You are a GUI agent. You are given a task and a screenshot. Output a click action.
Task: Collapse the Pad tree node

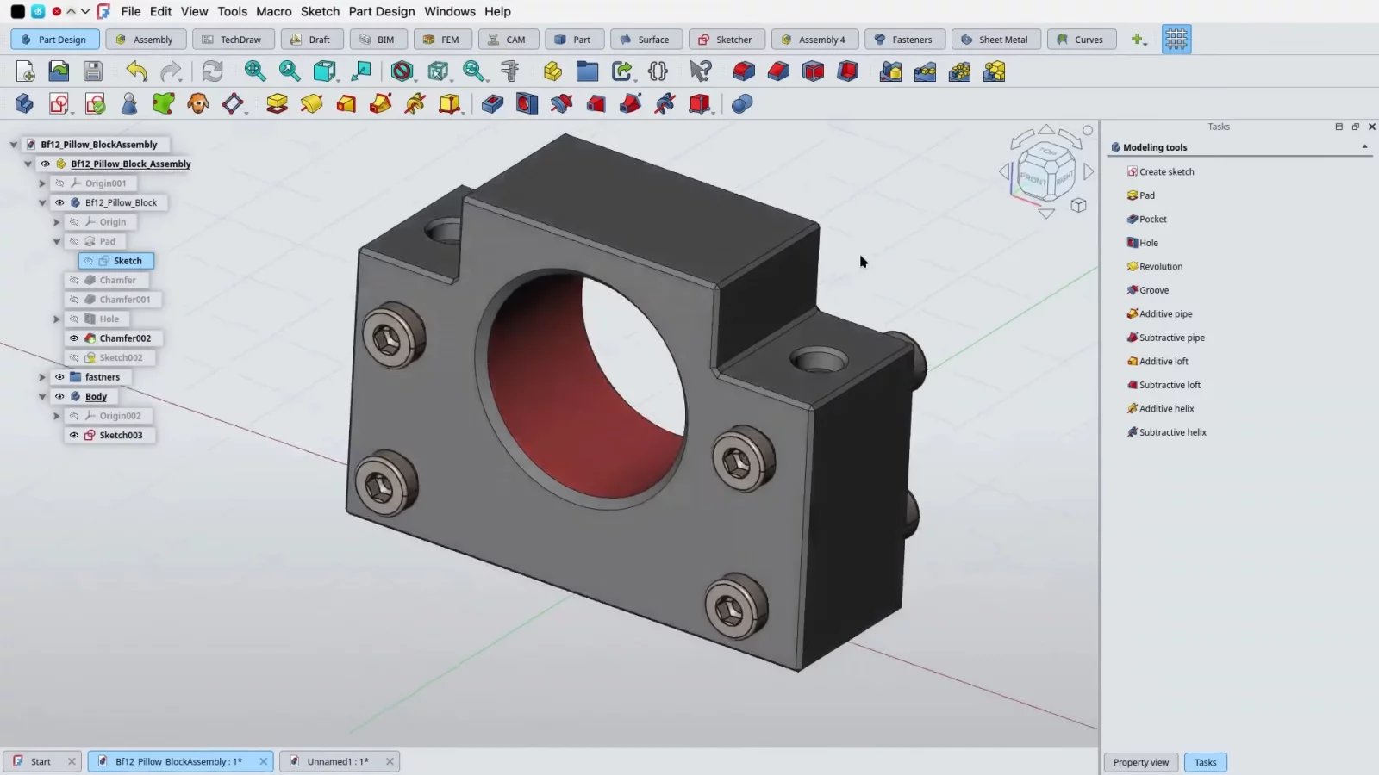[x=57, y=241]
